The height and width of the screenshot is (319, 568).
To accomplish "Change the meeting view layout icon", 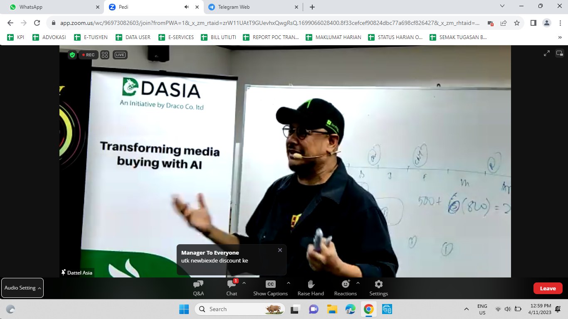I will [559, 53].
